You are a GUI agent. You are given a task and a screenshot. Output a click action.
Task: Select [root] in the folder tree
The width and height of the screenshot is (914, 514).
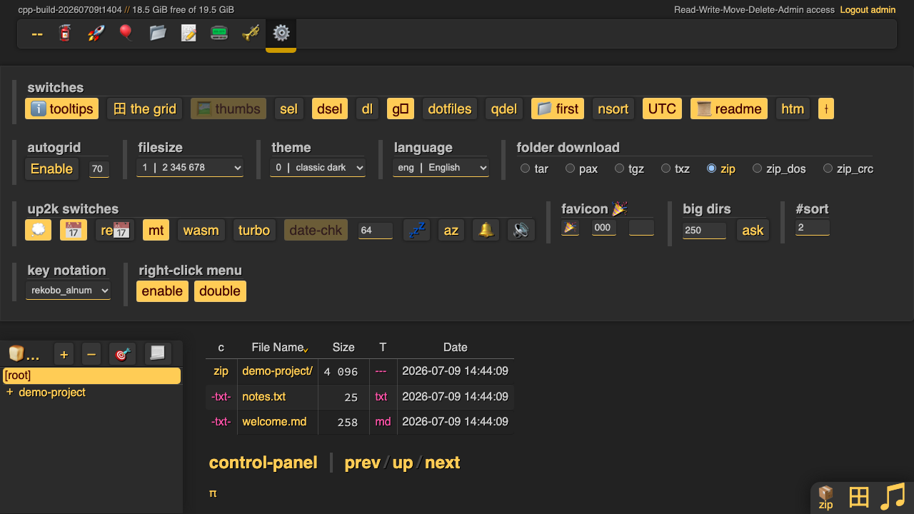click(x=91, y=376)
